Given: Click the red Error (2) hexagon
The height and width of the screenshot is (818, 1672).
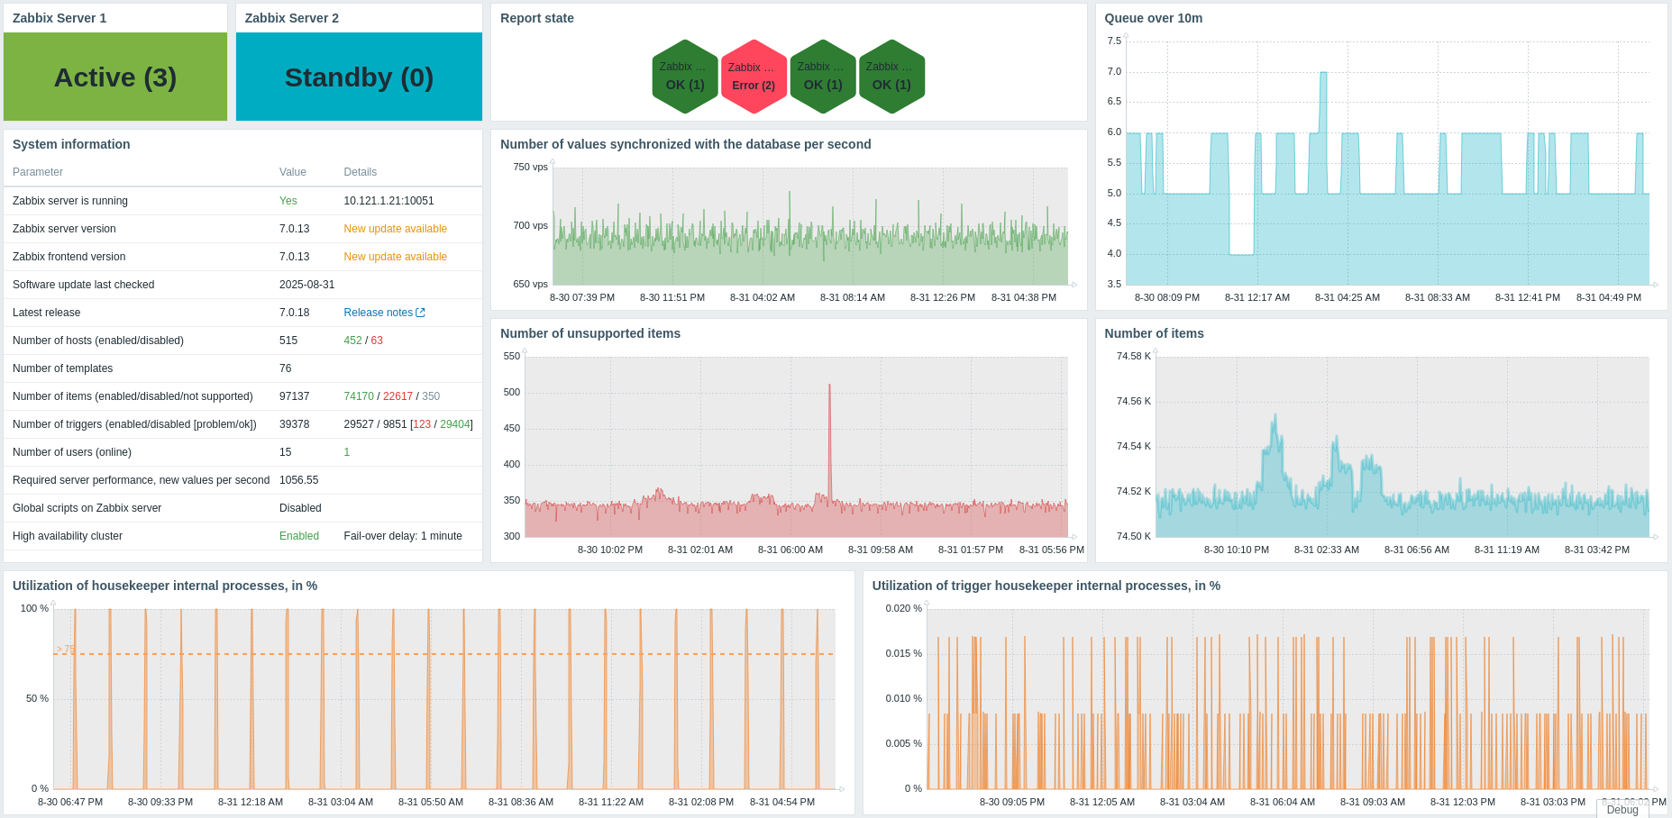Looking at the screenshot, I should 754,77.
